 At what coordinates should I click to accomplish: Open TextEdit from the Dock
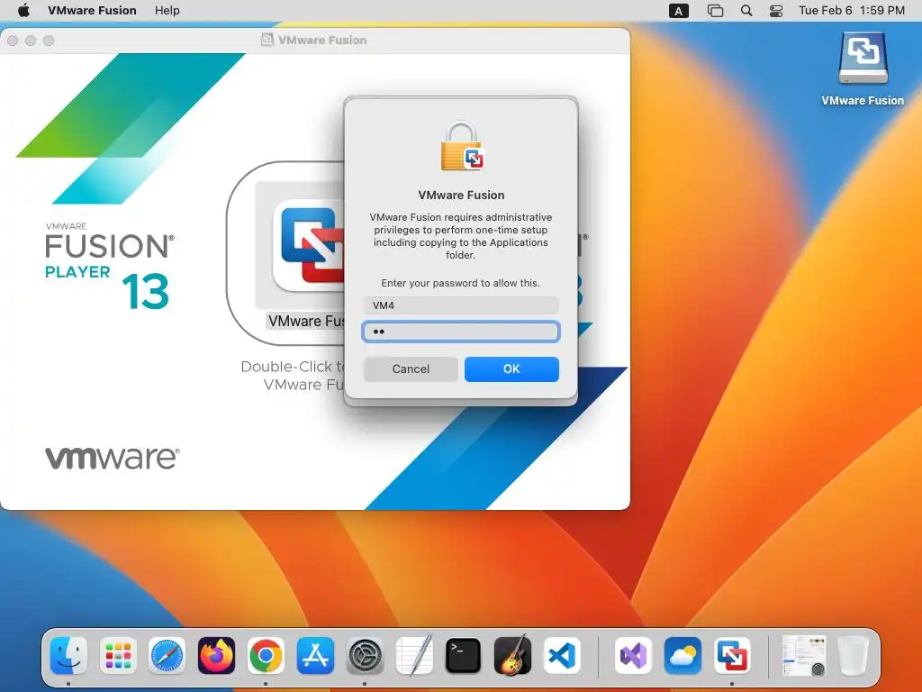(x=414, y=655)
